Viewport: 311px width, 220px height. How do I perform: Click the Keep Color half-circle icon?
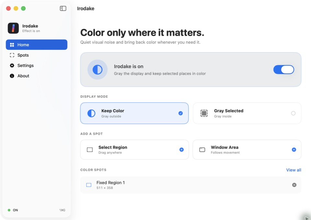tap(91, 114)
